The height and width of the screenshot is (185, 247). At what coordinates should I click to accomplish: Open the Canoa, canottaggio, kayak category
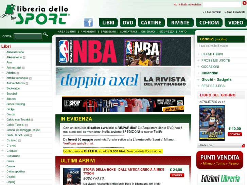23,130
